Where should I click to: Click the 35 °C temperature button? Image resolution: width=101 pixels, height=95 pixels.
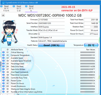coord(91,45)
